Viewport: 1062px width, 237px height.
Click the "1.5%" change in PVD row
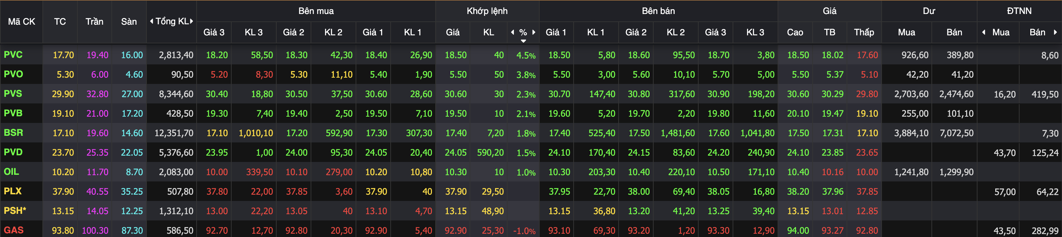coord(526,153)
